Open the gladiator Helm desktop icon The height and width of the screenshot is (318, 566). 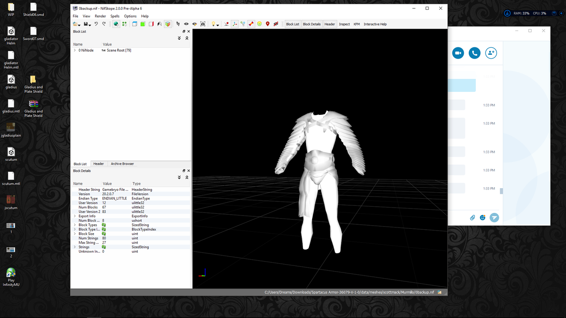[11, 36]
